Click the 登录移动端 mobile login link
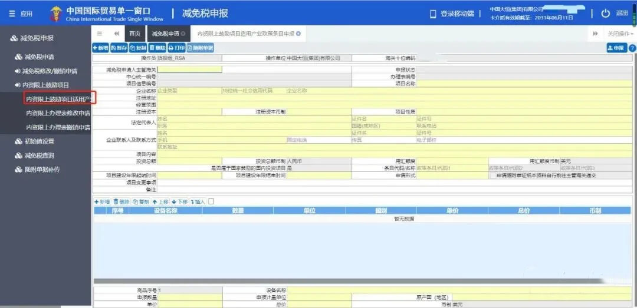The height and width of the screenshot is (308, 637). [x=452, y=14]
